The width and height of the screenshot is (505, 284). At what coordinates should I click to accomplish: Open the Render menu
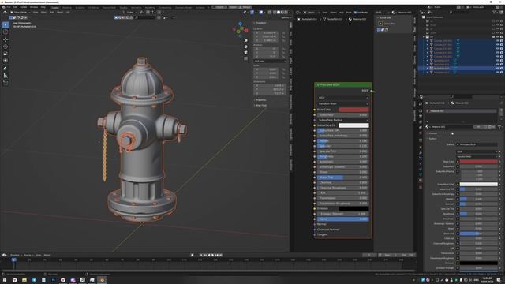tap(24, 7)
